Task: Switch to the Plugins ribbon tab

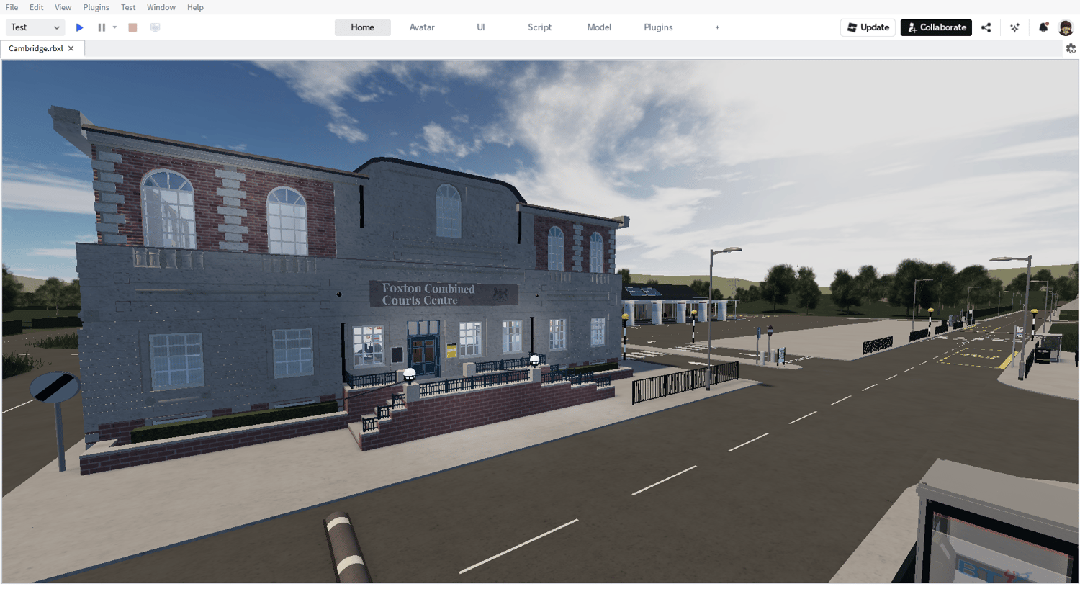Action: coord(658,27)
